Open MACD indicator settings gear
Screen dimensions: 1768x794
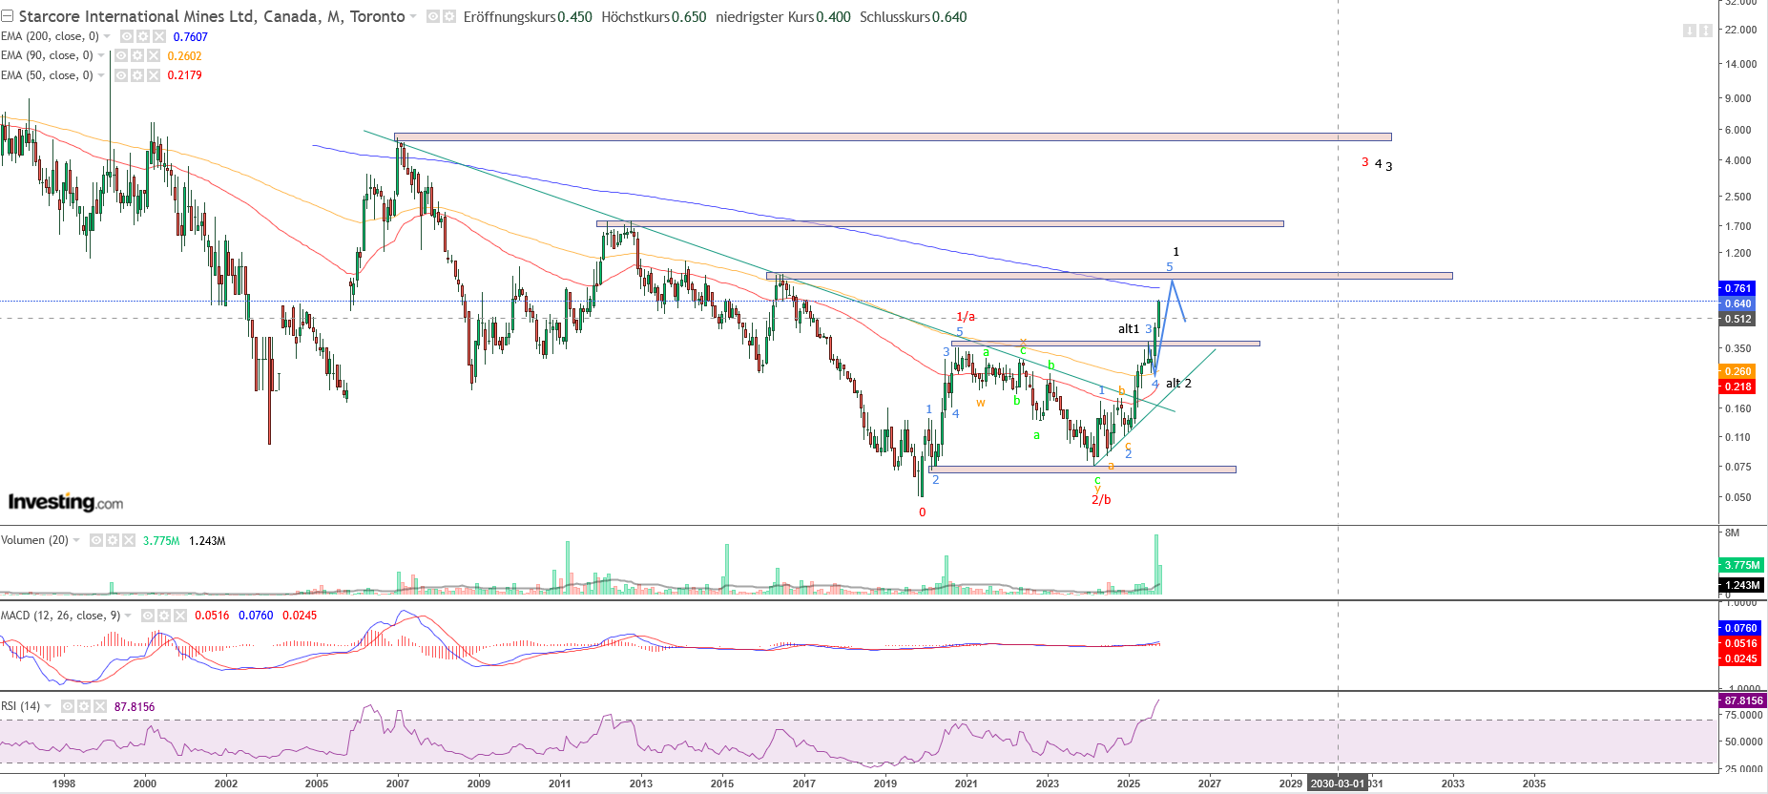pos(163,616)
